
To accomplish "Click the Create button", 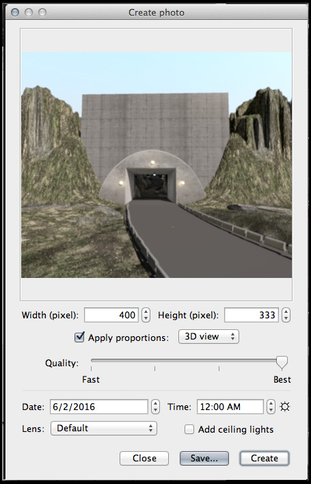I will click(x=265, y=458).
